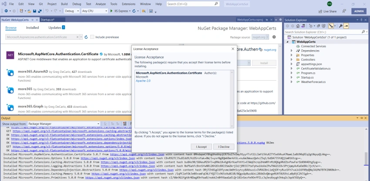Click the Visual Studio logo icon

[4, 4]
